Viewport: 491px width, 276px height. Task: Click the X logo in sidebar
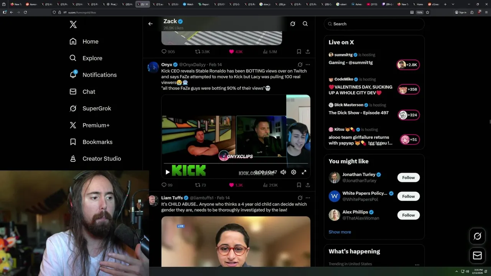73,25
